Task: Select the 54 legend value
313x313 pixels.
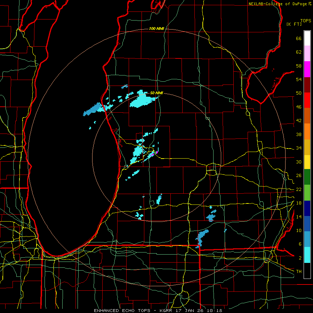Action: tap(299, 79)
